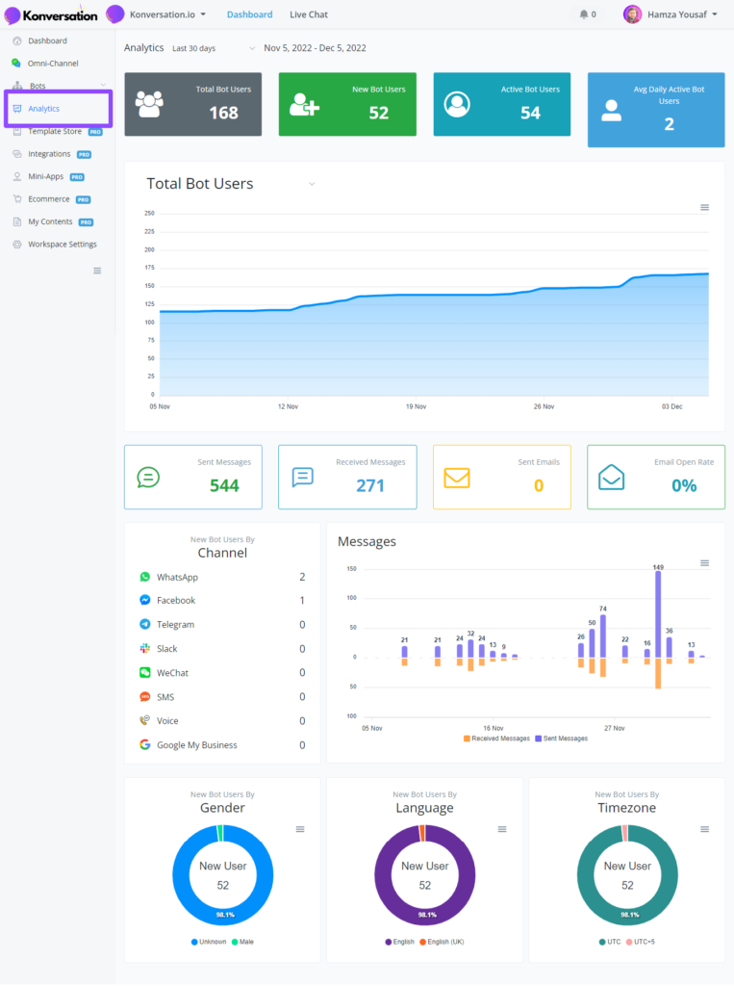Screen dimensions: 734x986
Task: Switch to the Dashboard top tab
Action: click(249, 14)
